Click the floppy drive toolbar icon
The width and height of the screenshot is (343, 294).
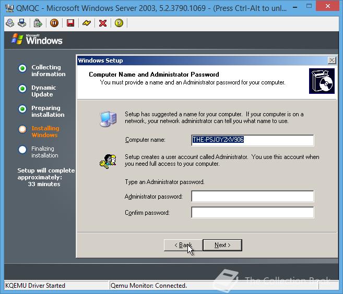[x=22, y=23]
